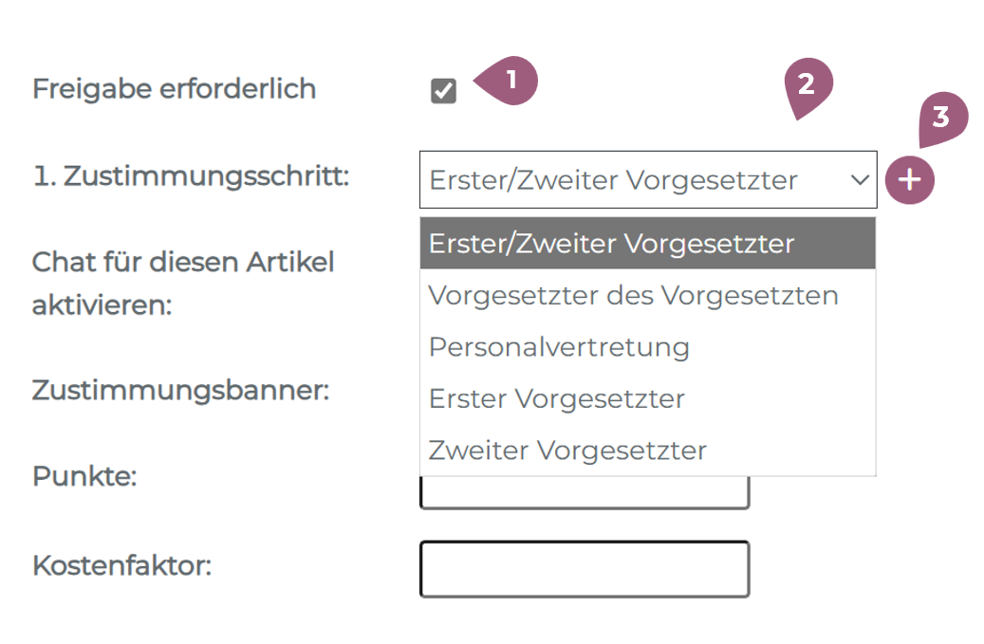The image size is (984, 644).
Task: Click the callout marker numbered 3
Action: pos(940,119)
